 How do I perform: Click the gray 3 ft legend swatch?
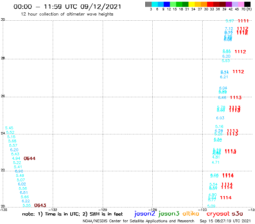pyautogui.click(x=149, y=4)
